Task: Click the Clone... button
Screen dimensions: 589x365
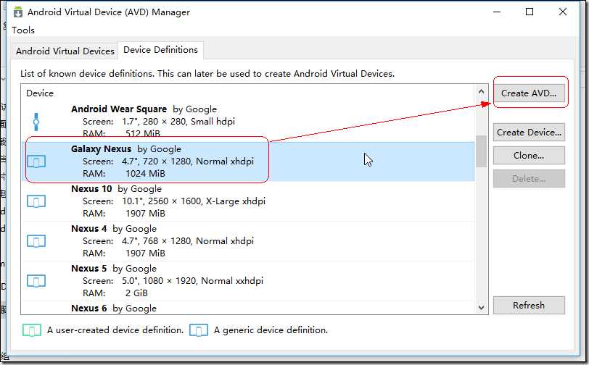Action: 529,155
